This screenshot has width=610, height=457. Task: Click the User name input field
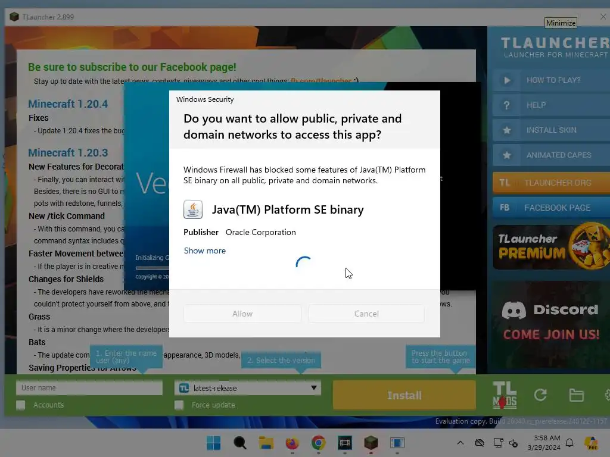(x=89, y=388)
